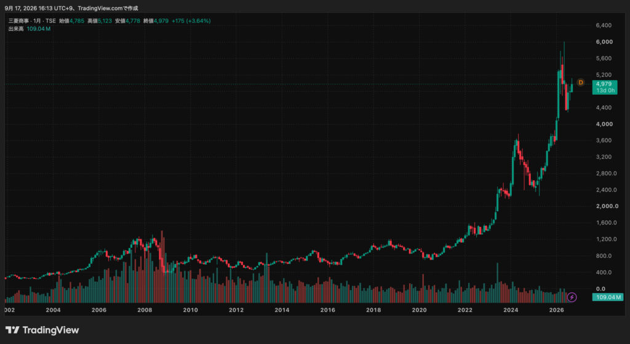Image resolution: width=630 pixels, height=344 pixels.
Task: Click the +175 (+3.64%) change value
Action: (x=191, y=21)
